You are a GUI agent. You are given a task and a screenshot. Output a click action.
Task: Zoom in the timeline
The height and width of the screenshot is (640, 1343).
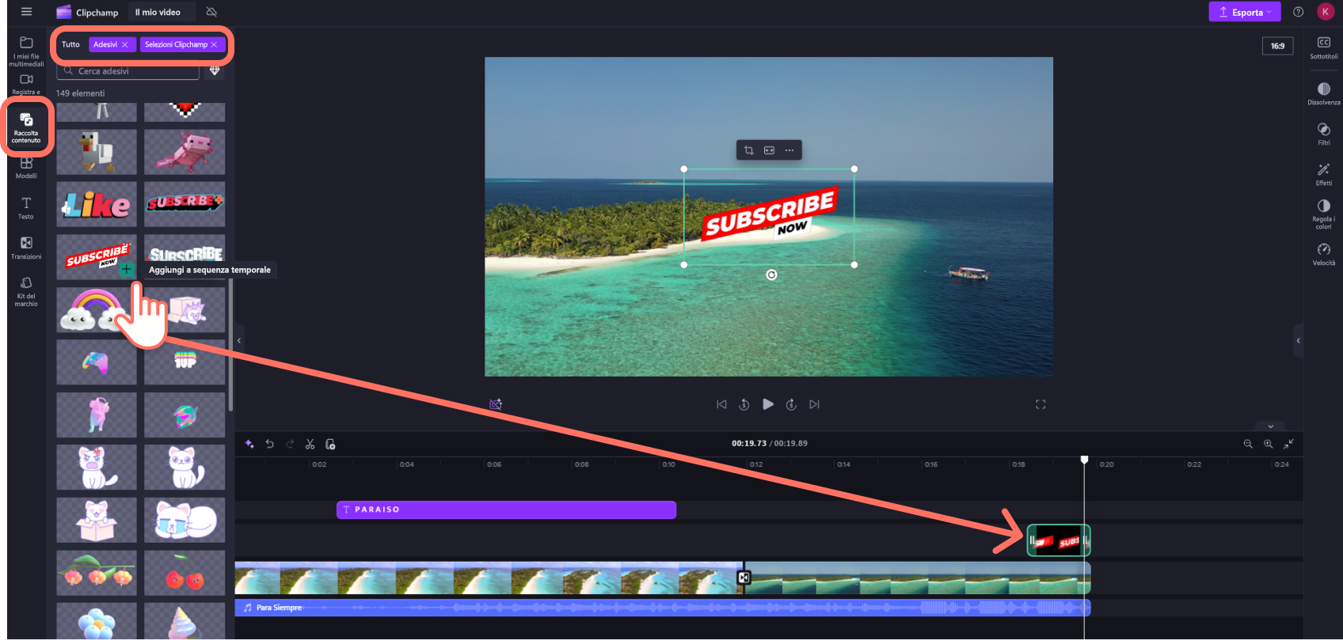point(1268,444)
